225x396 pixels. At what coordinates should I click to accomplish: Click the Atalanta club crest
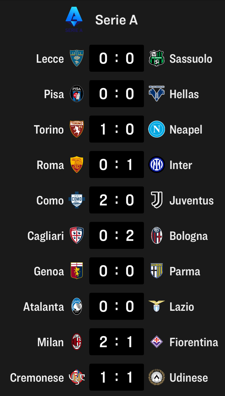click(x=77, y=306)
